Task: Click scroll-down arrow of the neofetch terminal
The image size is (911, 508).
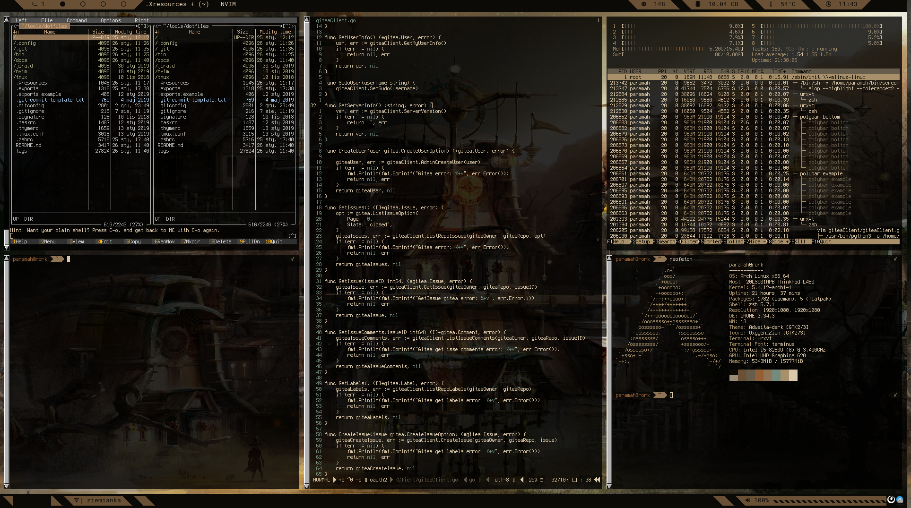Action: pos(609,486)
